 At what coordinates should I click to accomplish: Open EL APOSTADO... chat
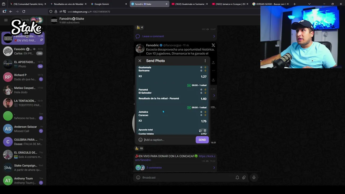pos(23,64)
